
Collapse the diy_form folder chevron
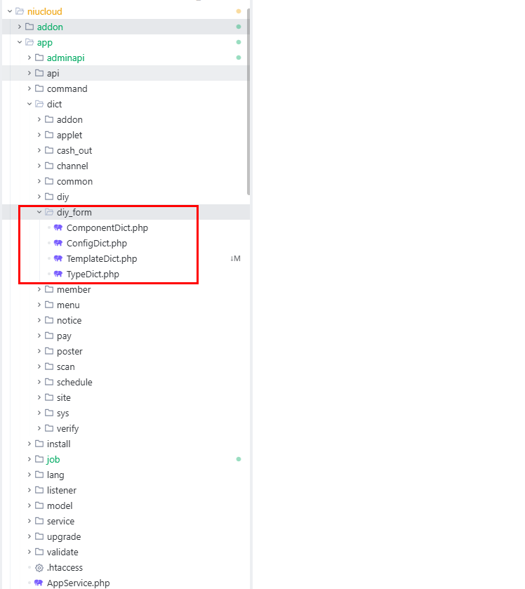pyautogui.click(x=39, y=212)
